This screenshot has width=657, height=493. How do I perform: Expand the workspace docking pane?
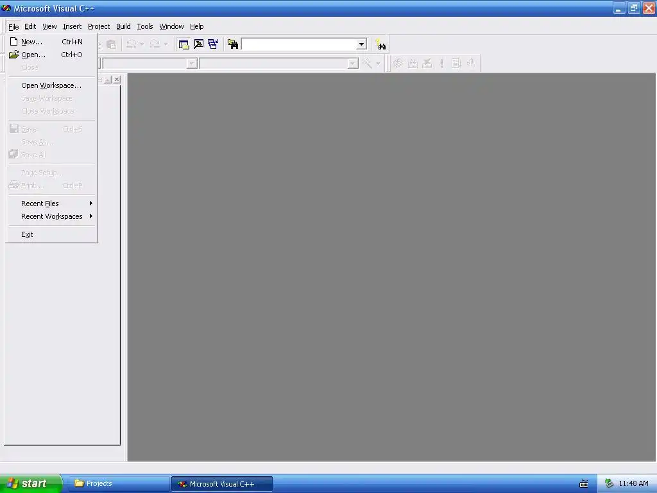[108, 79]
